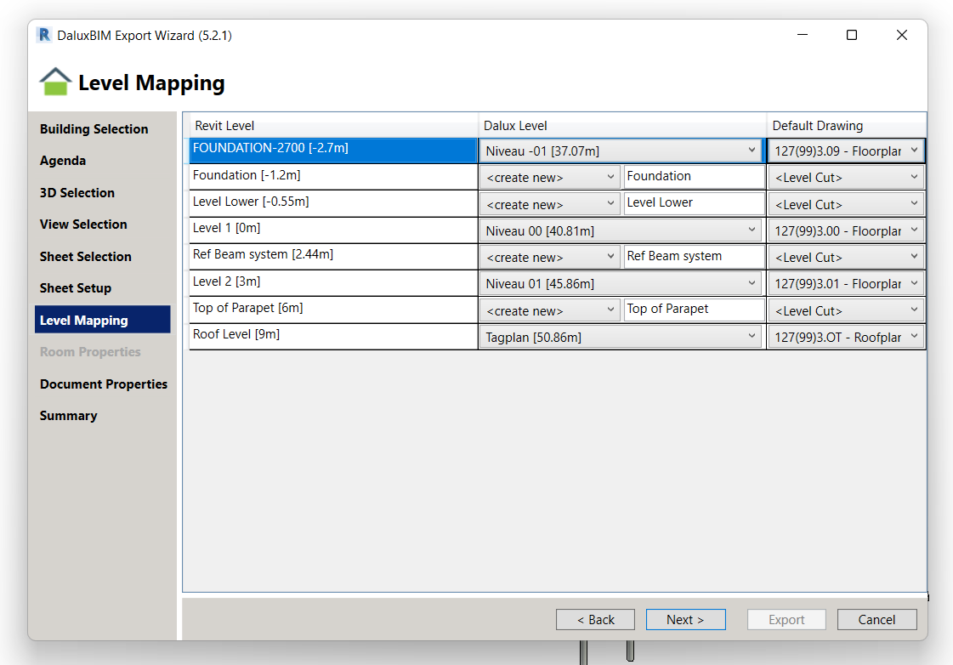Image resolution: width=953 pixels, height=665 pixels.
Task: Click the Revit logo in title bar
Action: 44,35
